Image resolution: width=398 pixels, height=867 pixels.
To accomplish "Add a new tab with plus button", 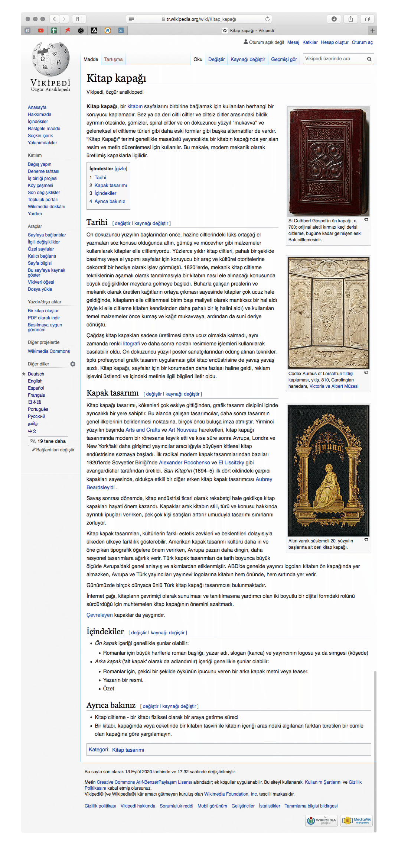I will click(372, 30).
